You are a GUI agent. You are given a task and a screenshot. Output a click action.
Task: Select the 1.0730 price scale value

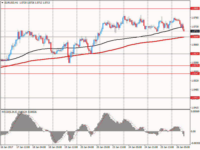click(195, 27)
